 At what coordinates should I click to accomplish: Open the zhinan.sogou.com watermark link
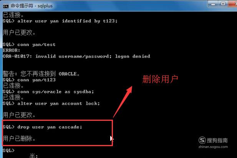pyautogui.click(x=213, y=147)
